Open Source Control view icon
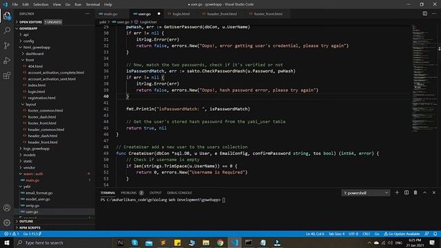The image size is (441, 248). [x=7, y=45]
